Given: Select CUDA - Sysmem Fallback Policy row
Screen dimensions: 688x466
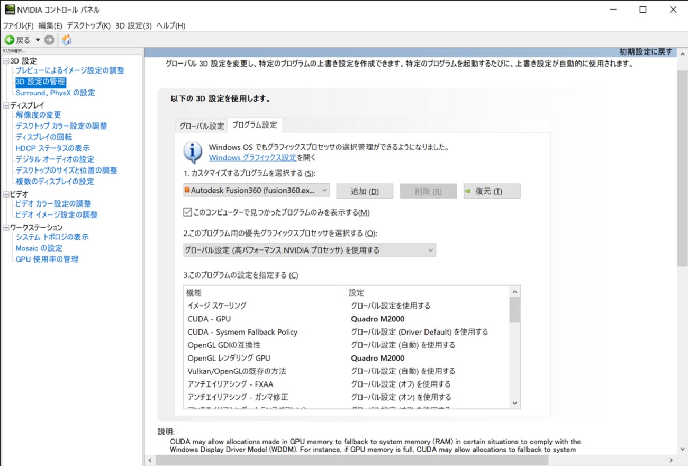Looking at the screenshot, I should pyautogui.click(x=346, y=332).
